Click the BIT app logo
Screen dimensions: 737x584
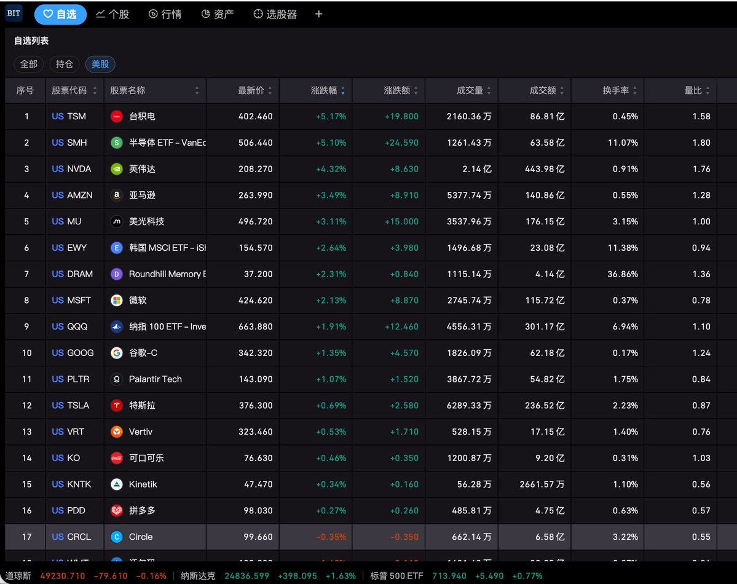click(x=14, y=13)
